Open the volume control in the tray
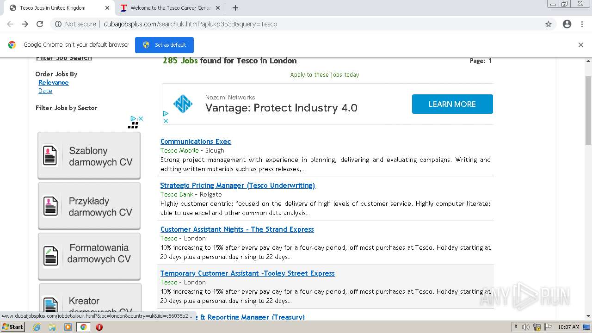 click(526, 327)
